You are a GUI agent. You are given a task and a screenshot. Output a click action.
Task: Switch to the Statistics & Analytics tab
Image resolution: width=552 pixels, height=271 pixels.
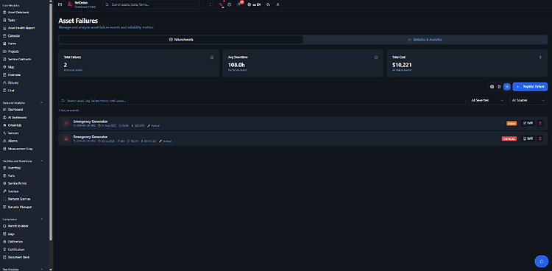click(425, 40)
